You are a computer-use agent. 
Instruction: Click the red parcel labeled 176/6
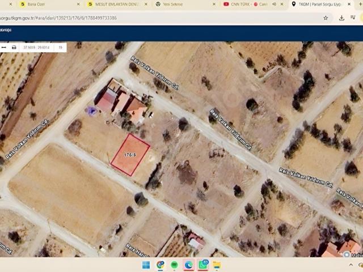[x=130, y=155]
